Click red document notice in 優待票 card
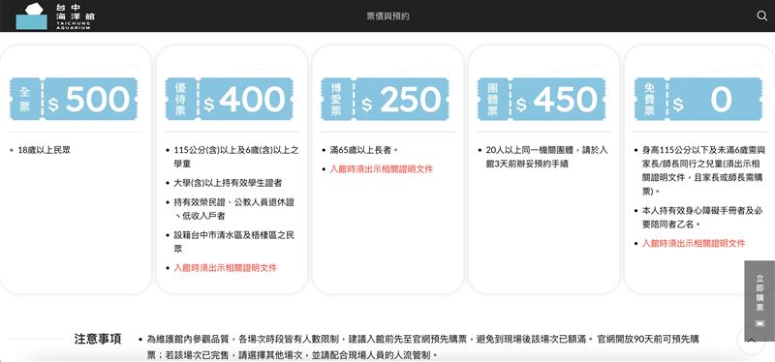The image size is (775, 362). (x=225, y=268)
